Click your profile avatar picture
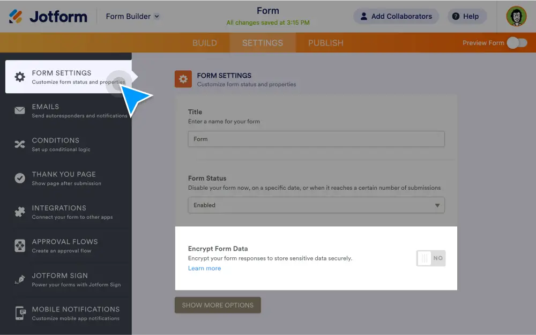Screen dimensions: 536x335 pos(516,16)
